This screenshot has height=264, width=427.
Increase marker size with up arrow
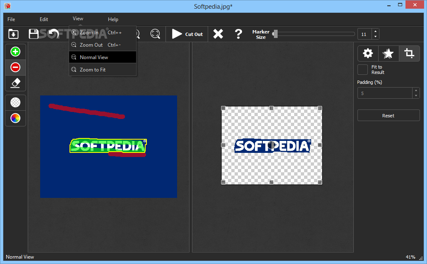tap(376, 31)
